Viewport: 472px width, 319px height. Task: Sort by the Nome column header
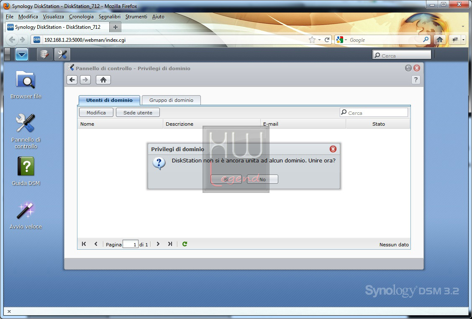[120, 124]
